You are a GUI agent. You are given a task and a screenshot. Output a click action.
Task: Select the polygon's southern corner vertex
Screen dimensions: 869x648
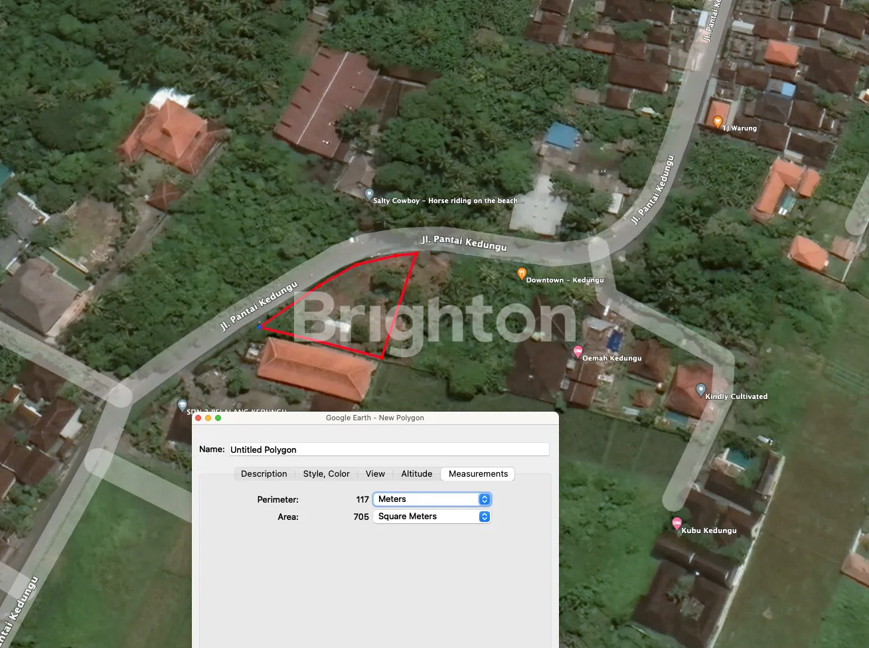click(382, 358)
